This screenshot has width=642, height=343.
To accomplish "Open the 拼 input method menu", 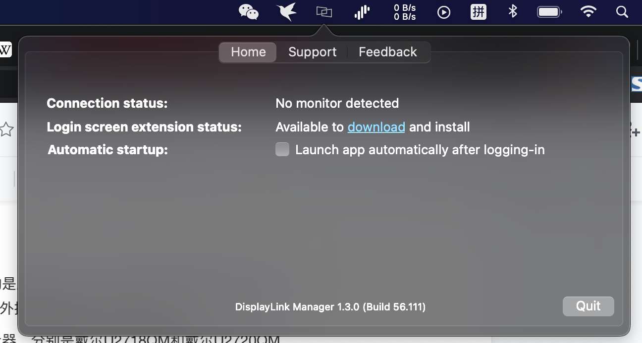I will [x=478, y=12].
